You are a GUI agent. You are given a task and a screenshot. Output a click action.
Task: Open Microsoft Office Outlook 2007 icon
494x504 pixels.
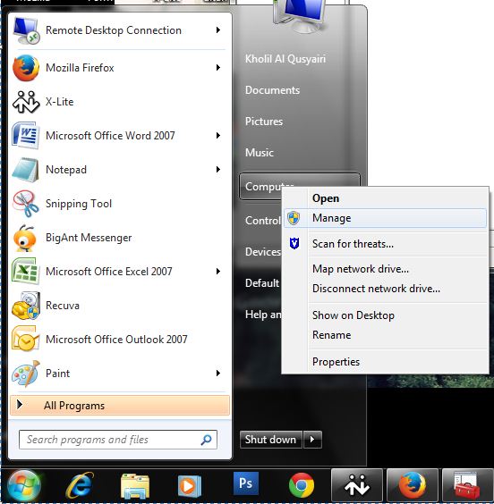click(26, 340)
